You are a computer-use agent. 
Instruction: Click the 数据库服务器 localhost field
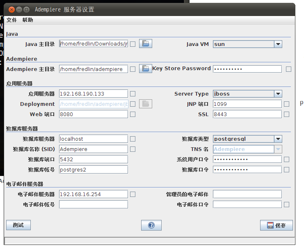coord(94,139)
